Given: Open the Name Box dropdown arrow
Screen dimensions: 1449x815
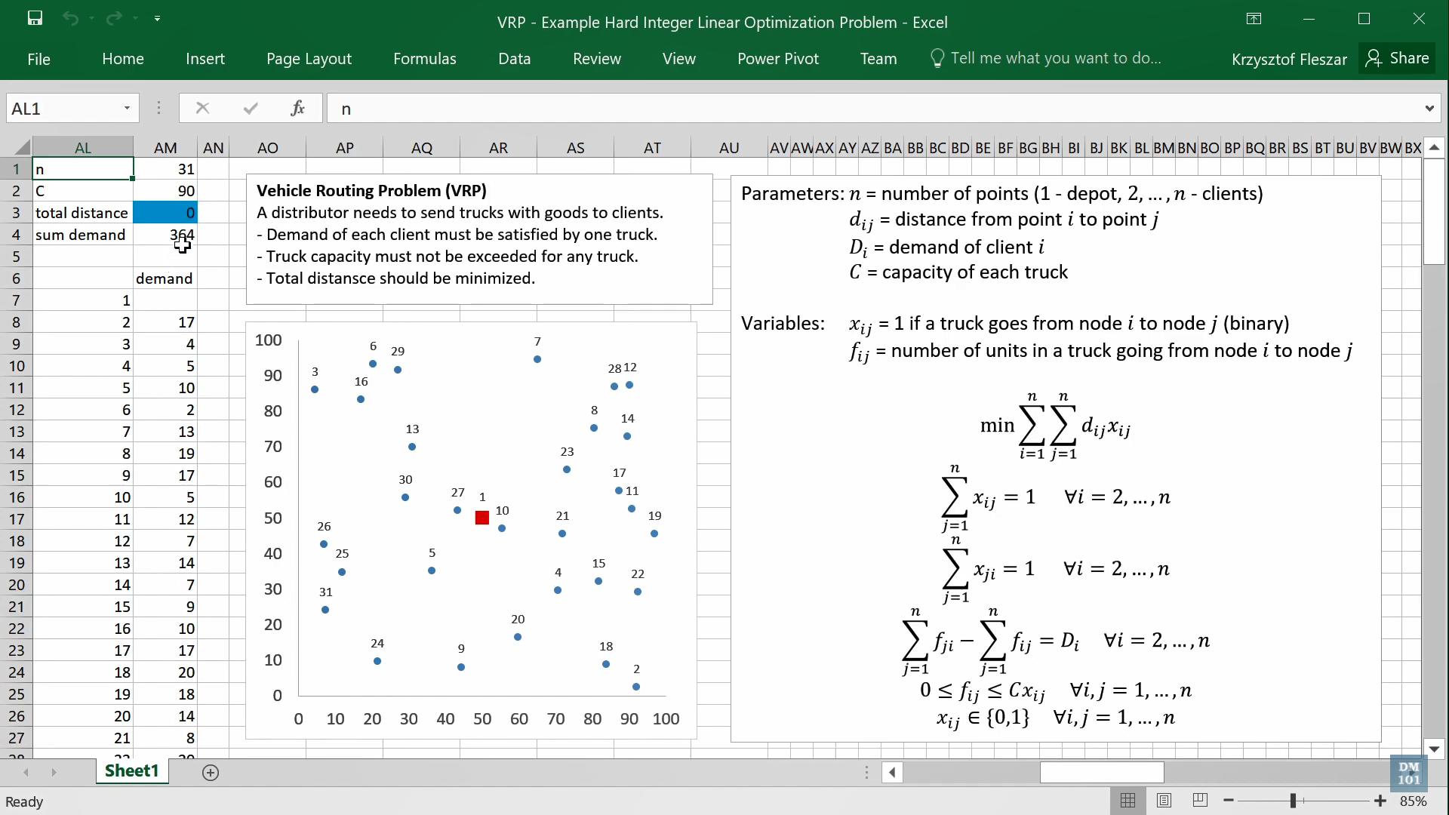Looking at the screenshot, I should 127,108.
